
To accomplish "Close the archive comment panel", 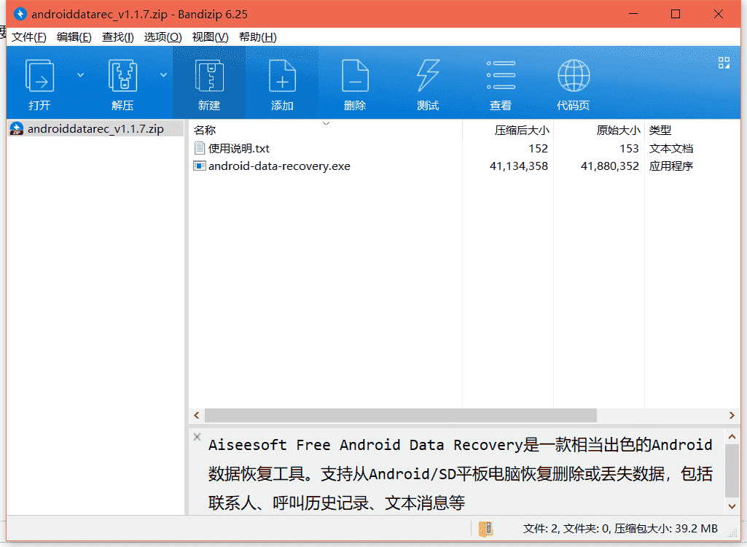I will click(x=197, y=436).
